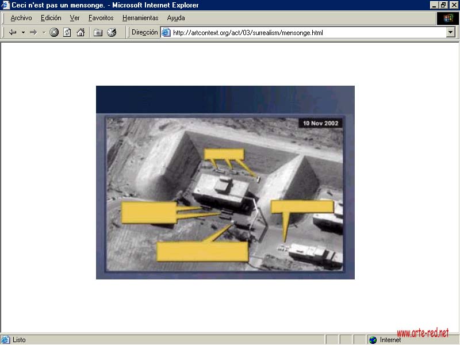Image resolution: width=460 pixels, height=345 pixels.
Task: Open the Ver menu
Action: 75,18
